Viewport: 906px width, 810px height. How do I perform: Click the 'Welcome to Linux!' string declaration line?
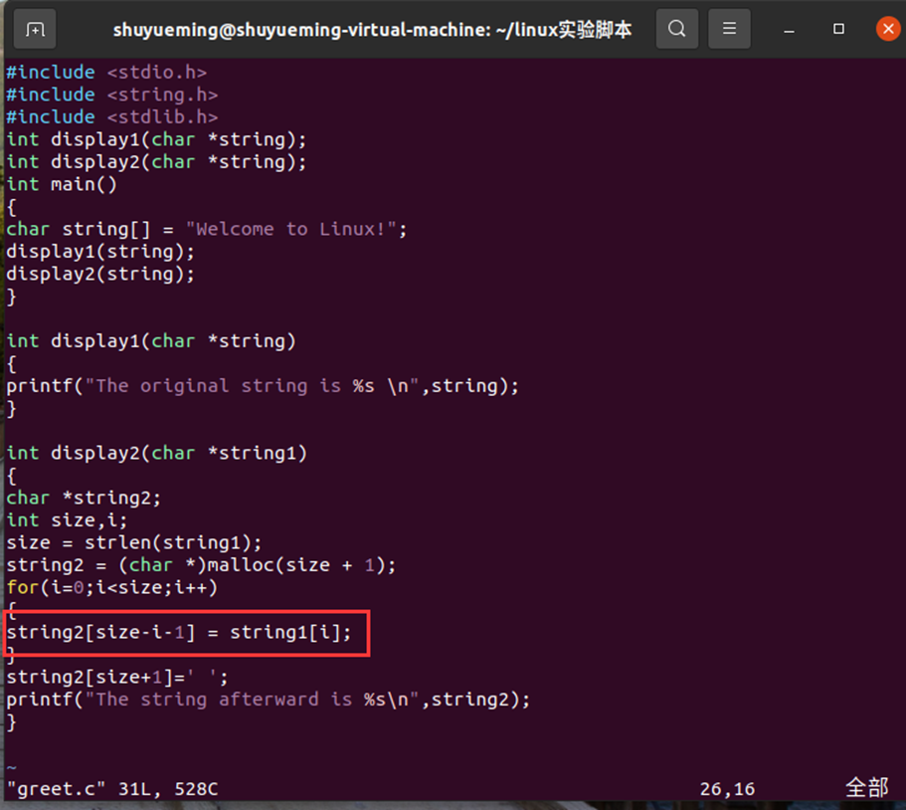207,230
